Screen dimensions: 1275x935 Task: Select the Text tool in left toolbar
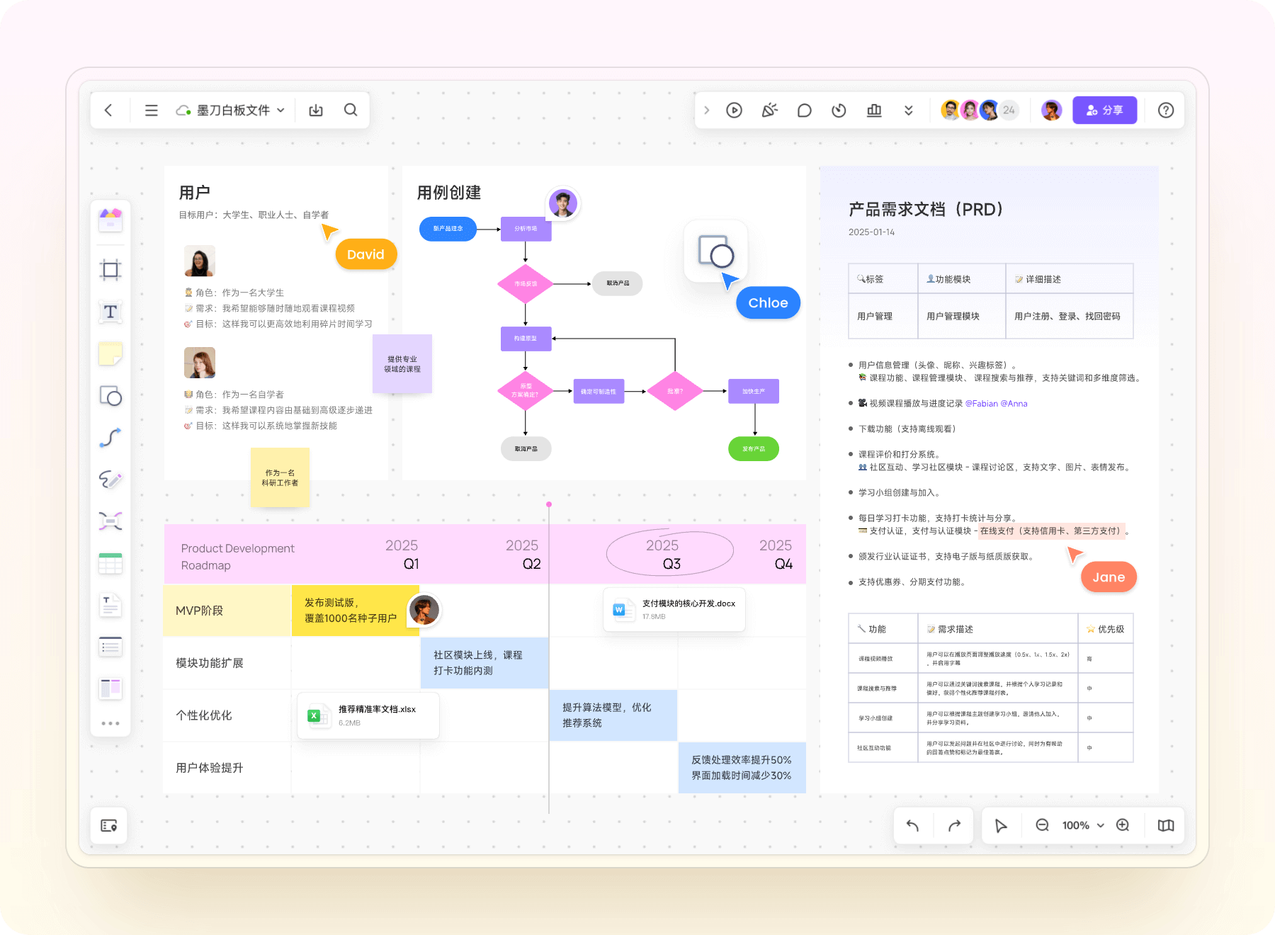click(110, 312)
